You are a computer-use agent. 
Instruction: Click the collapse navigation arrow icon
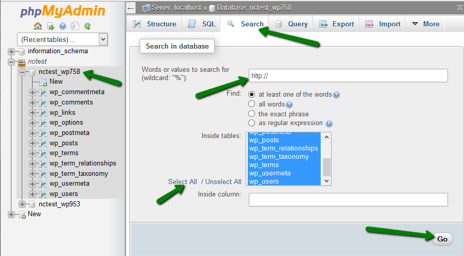pos(130,8)
